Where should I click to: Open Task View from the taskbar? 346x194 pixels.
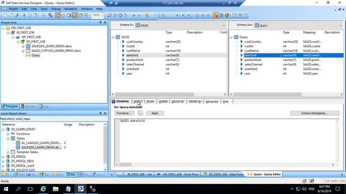point(30,189)
